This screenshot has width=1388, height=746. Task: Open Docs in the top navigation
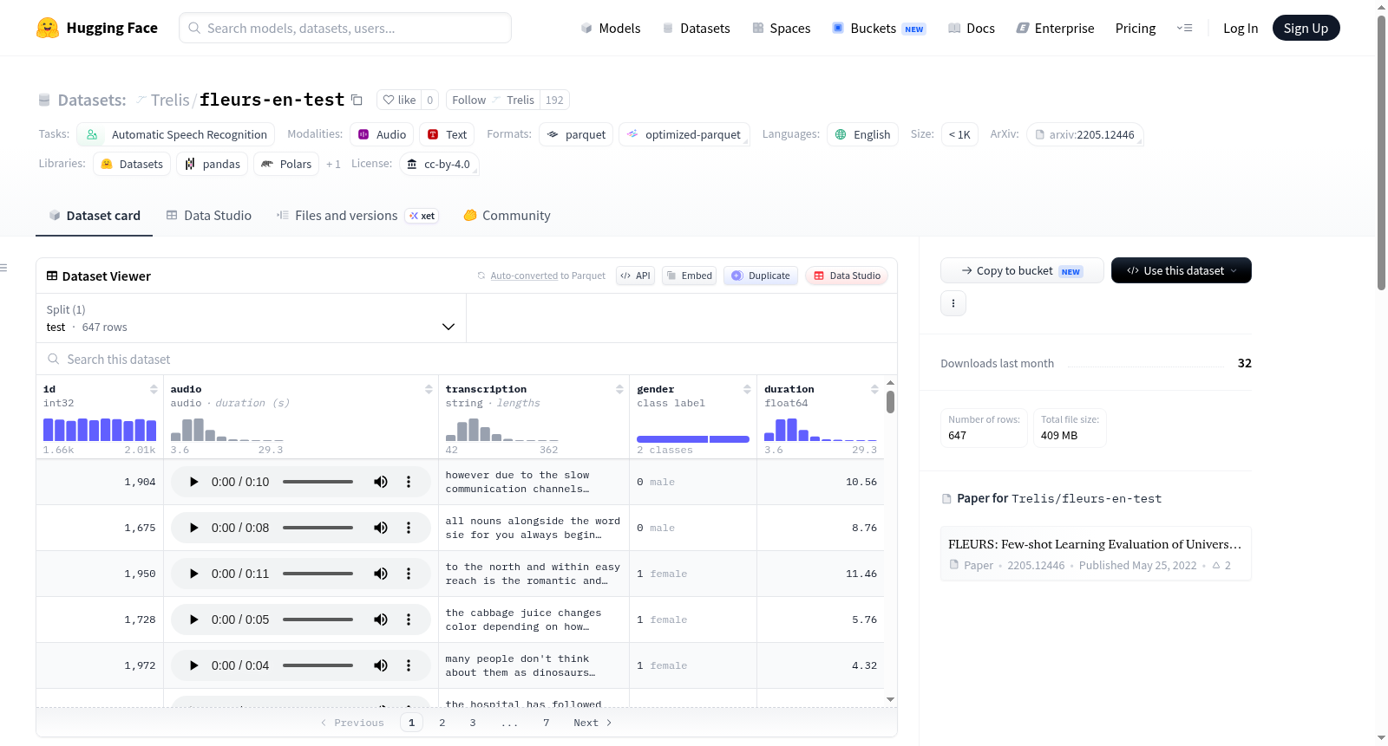[972, 28]
